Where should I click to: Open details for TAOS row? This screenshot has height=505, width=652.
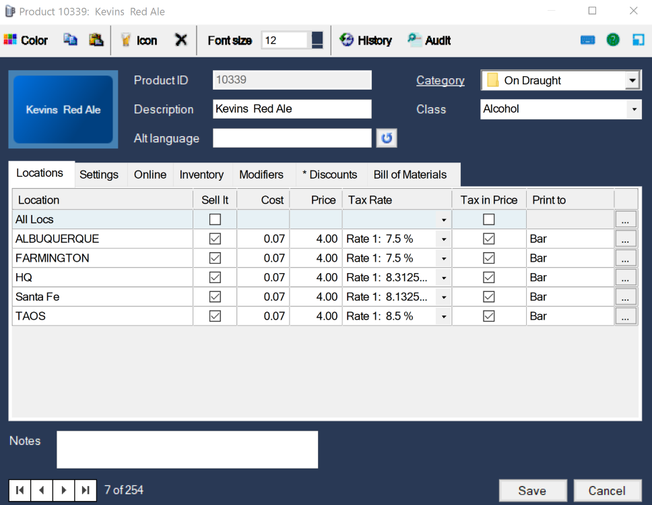click(625, 316)
